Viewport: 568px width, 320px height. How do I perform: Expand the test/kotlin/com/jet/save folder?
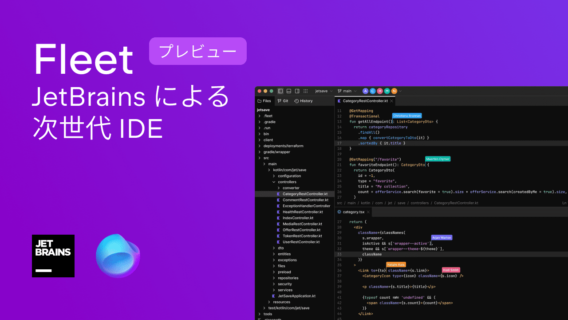point(264,308)
